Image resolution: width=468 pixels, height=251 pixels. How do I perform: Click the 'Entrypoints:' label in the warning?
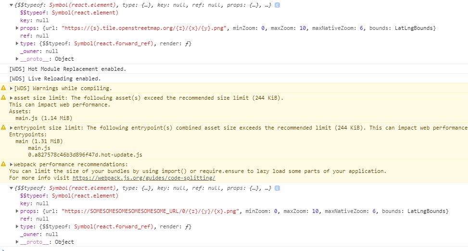[x=28, y=134]
